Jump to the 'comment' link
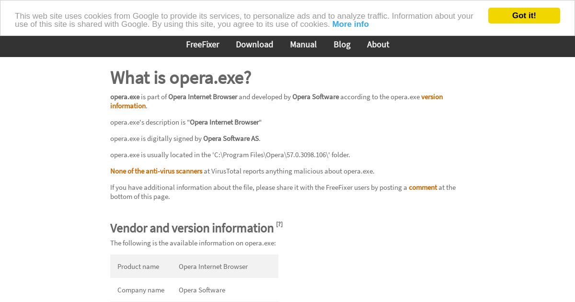 423,187
